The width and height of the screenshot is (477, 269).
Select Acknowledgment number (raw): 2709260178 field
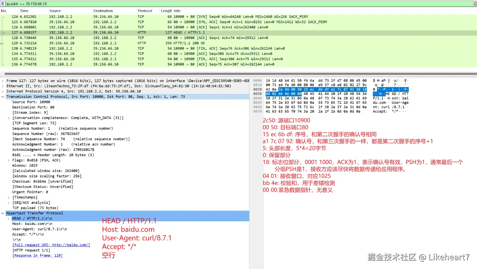click(x=53, y=150)
